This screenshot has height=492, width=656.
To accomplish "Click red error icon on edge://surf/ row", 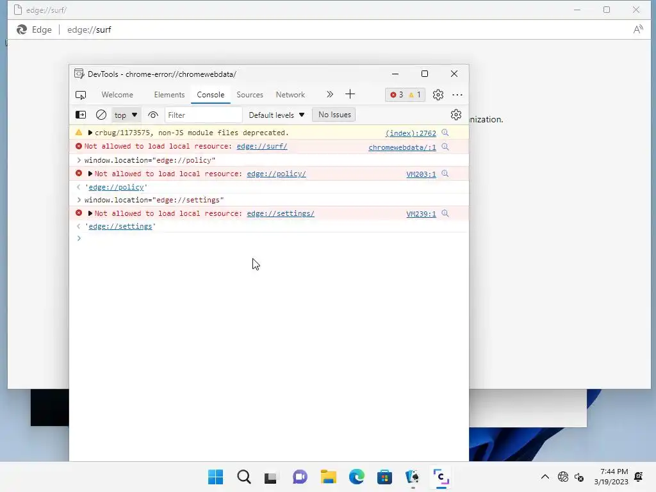I will point(79,146).
